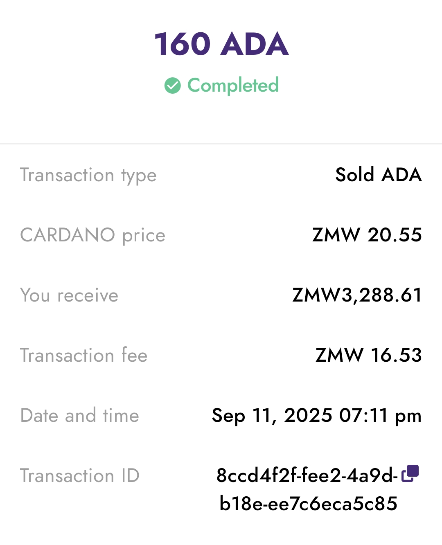Select the 'Sold ADA' value
Screen dimensions: 442x545
coord(378,175)
